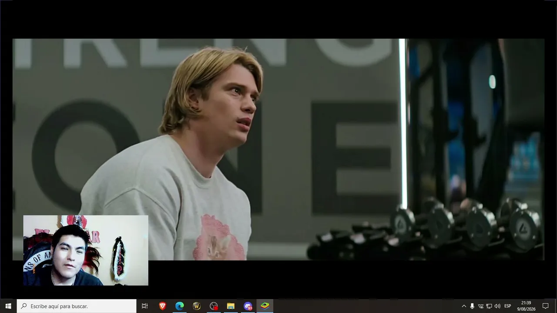The image size is (557, 313).
Task: Click the main video playback area
Action: pos(278,149)
